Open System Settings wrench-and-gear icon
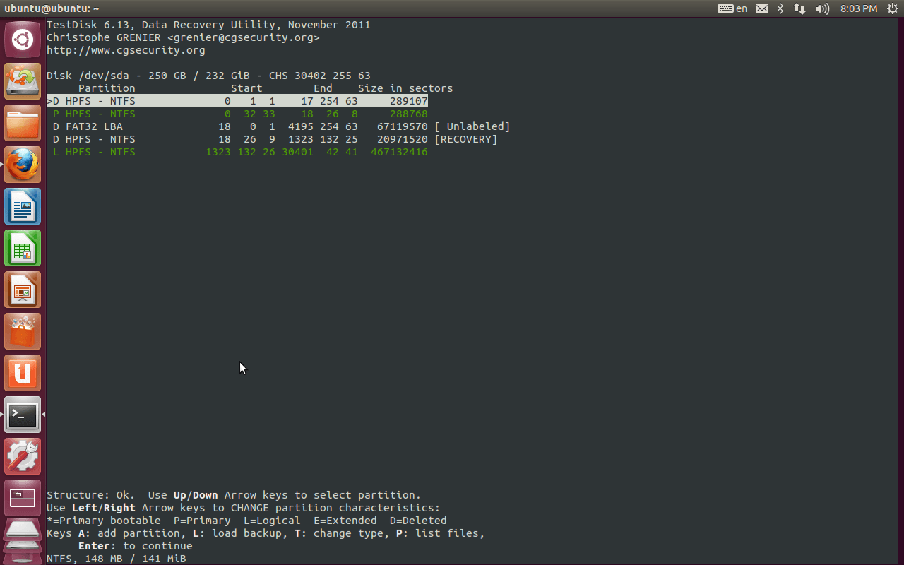This screenshot has width=904, height=565. pos(23,456)
